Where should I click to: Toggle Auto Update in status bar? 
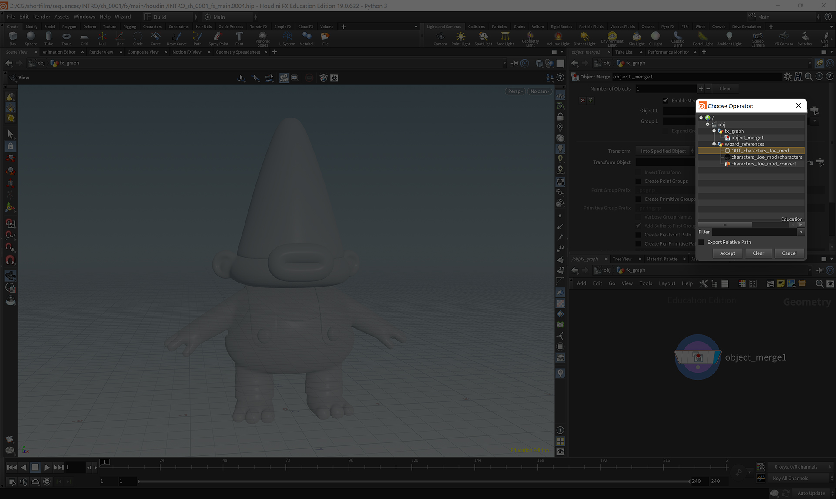pyautogui.click(x=811, y=493)
